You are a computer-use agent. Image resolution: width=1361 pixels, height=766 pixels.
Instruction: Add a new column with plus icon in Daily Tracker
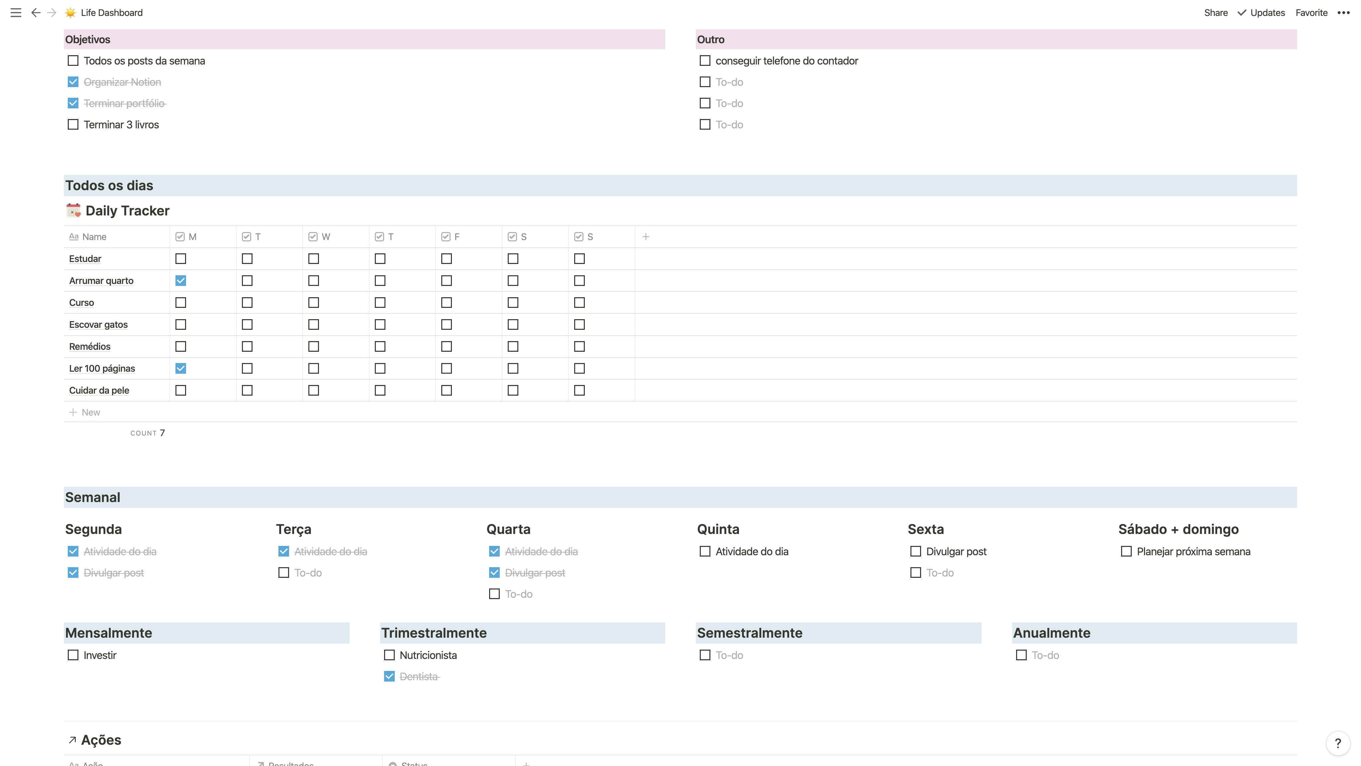pos(646,237)
